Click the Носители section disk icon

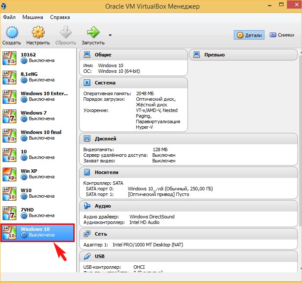pos(87,172)
